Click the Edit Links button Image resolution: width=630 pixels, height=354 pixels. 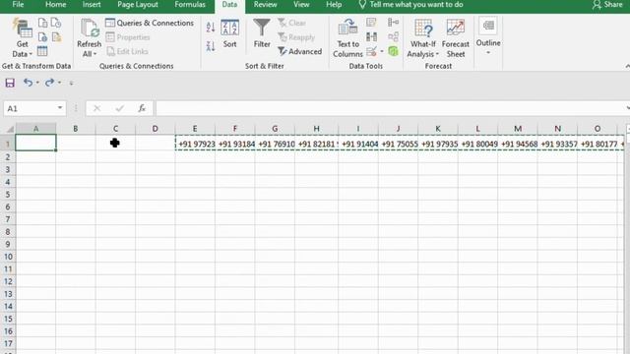pyautogui.click(x=127, y=51)
